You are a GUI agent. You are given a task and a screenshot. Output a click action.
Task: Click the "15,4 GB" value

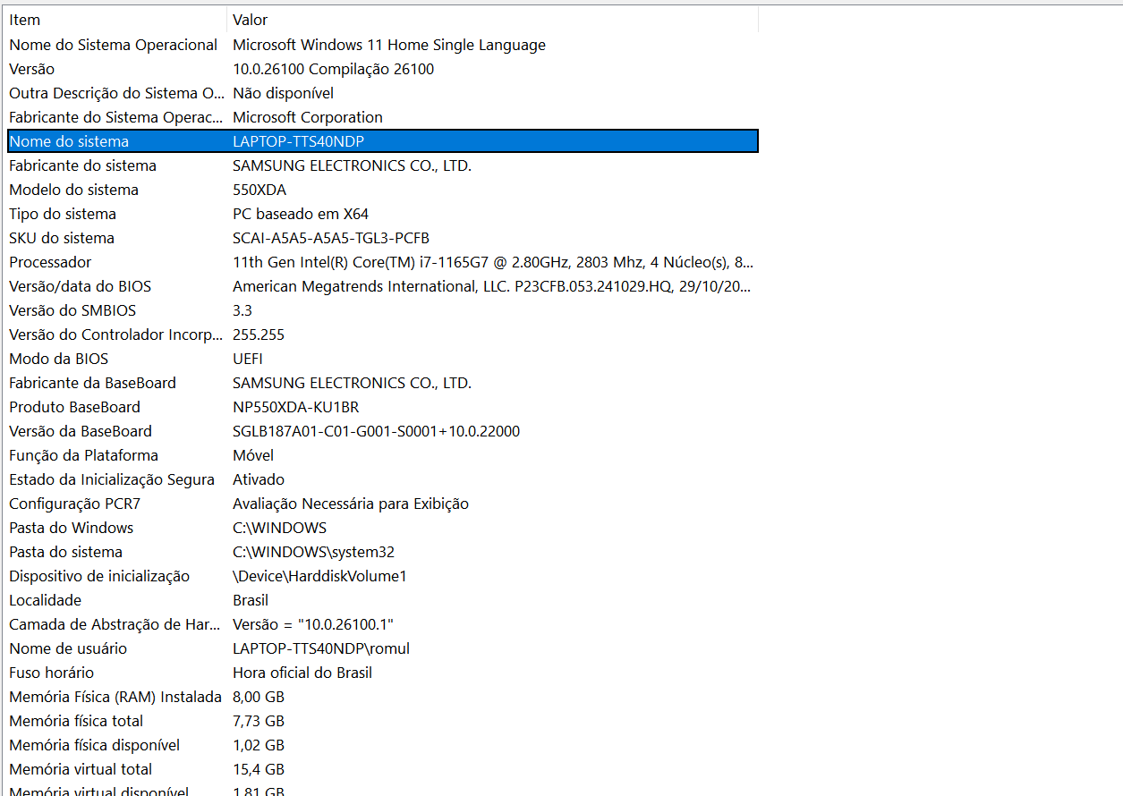click(259, 769)
